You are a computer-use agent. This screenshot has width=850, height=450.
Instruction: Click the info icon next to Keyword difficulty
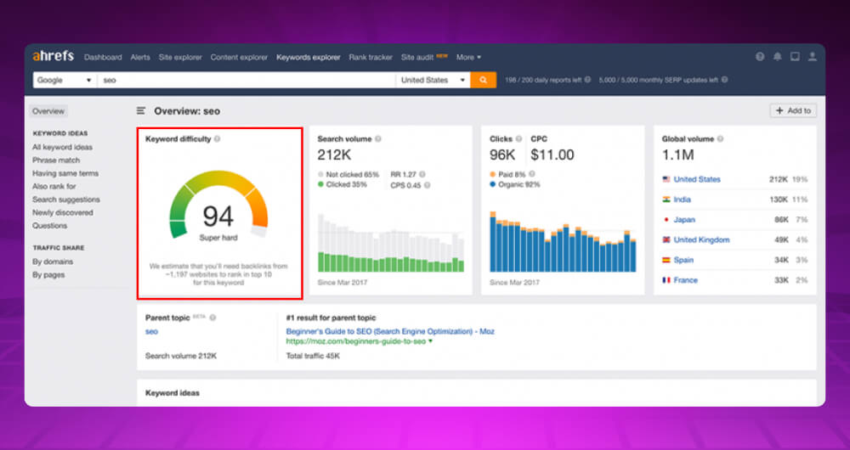[218, 139]
